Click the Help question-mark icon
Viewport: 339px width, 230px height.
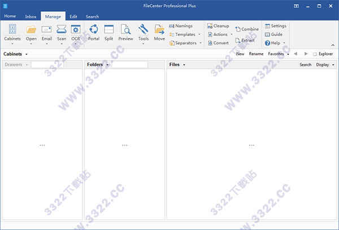pos(267,43)
